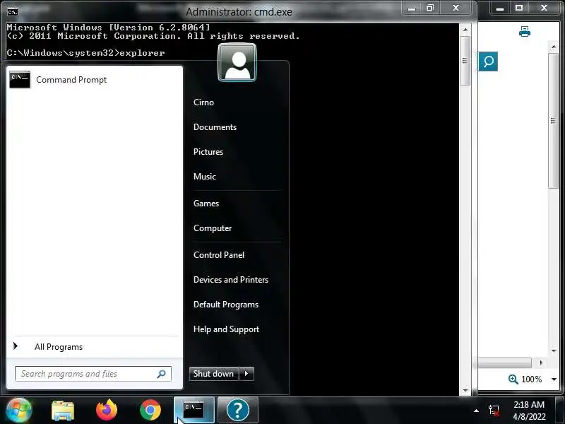Click the Command Prompt icon in Start menu
565x424 pixels.
[x=20, y=80]
